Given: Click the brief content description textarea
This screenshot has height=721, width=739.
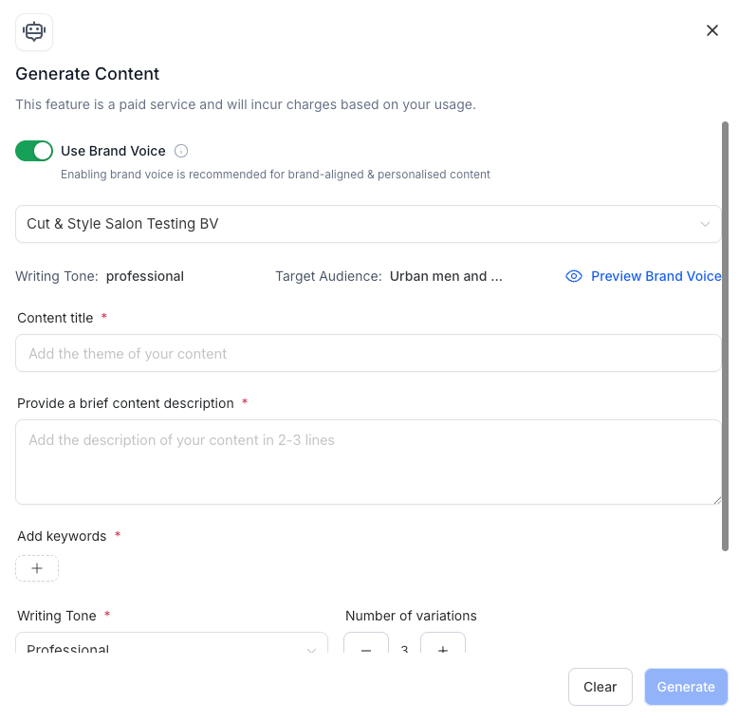Looking at the screenshot, I should tap(368, 462).
